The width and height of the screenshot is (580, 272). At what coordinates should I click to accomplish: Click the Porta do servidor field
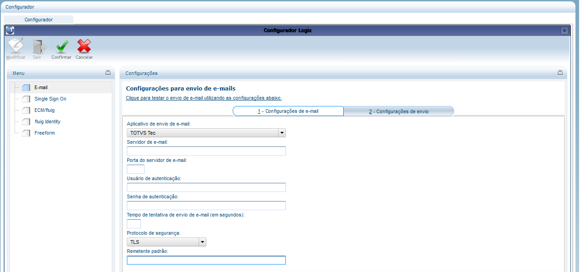tap(135, 169)
